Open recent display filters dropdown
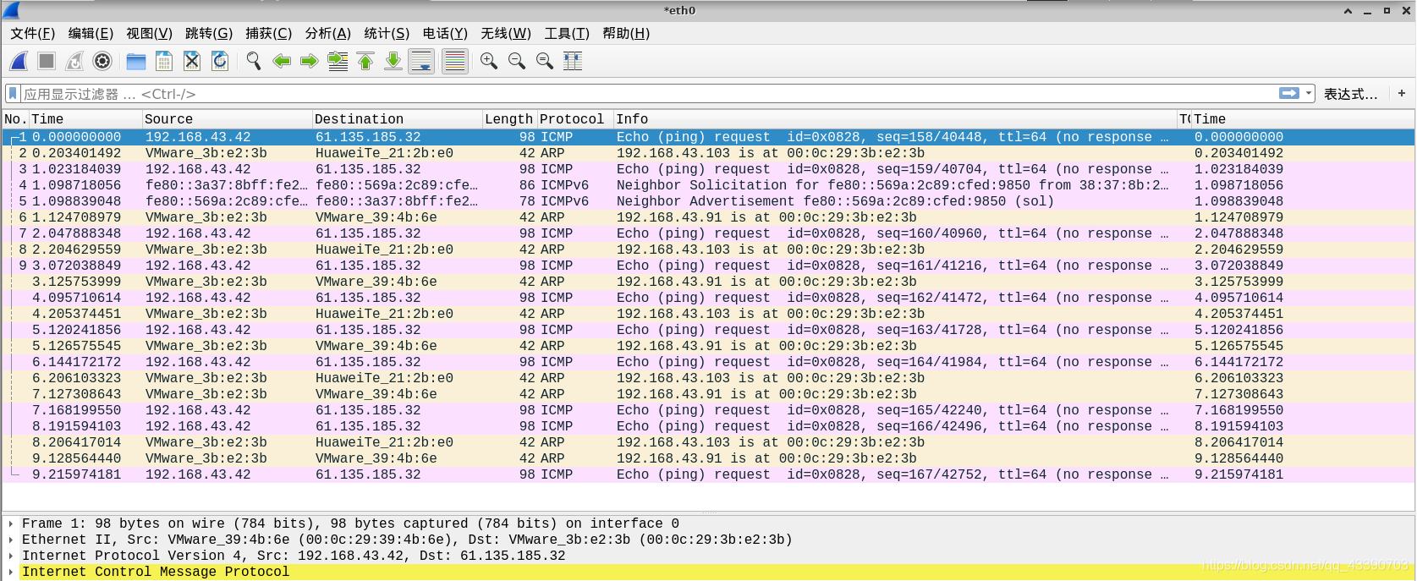The height and width of the screenshot is (581, 1417). click(x=1309, y=93)
